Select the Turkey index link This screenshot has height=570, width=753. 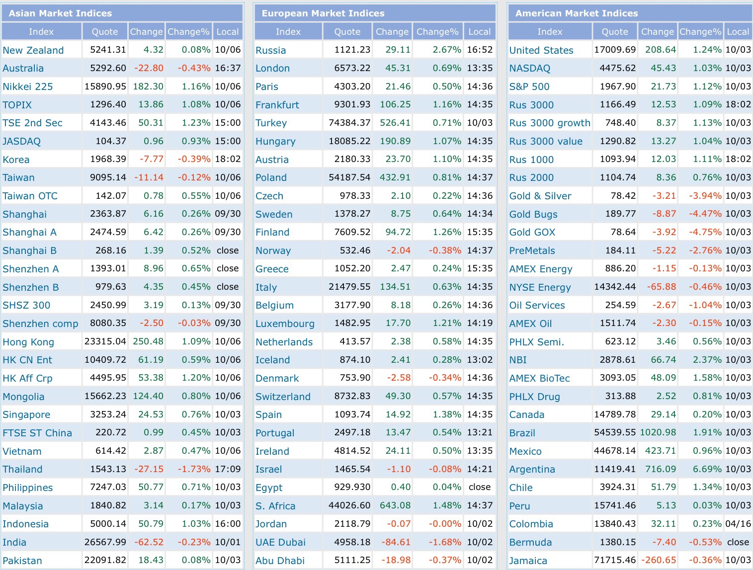coord(271,123)
